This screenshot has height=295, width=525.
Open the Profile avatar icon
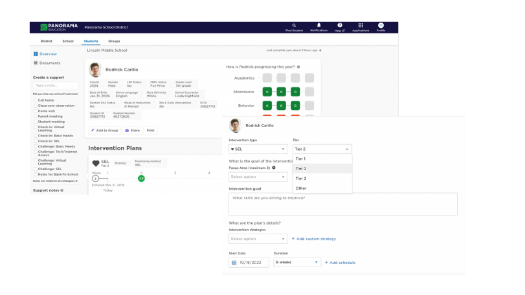[381, 25]
